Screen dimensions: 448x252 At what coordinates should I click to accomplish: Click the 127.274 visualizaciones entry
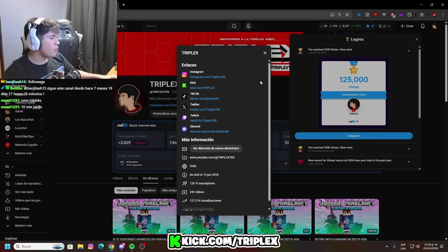tap(205, 201)
